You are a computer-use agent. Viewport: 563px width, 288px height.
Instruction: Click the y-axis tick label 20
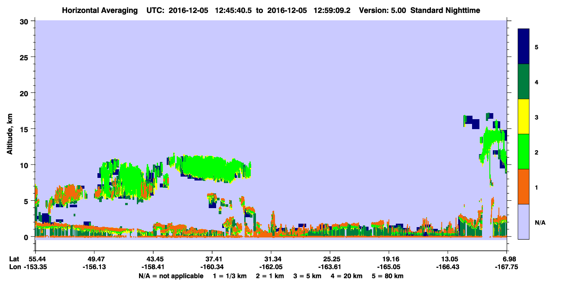[x=25, y=93]
